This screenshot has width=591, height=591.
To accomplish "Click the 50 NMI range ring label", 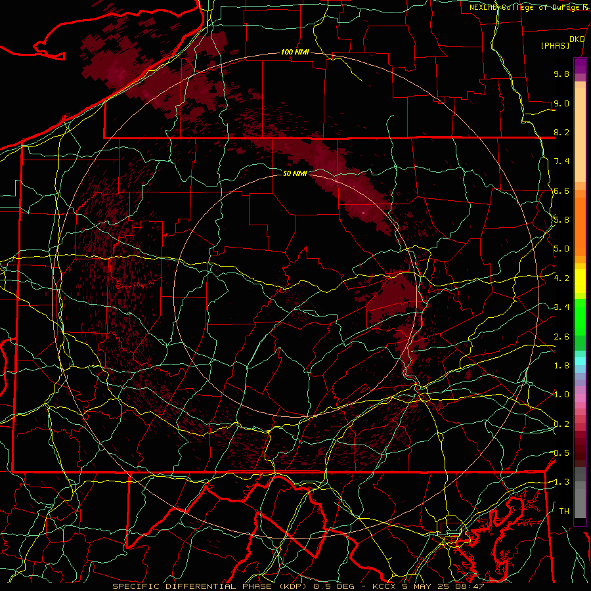I will pos(295,173).
